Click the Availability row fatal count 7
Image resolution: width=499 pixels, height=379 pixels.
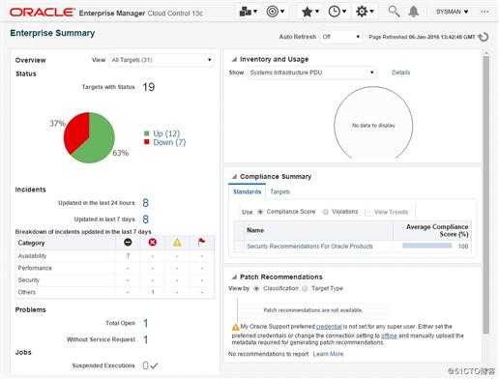click(128, 256)
